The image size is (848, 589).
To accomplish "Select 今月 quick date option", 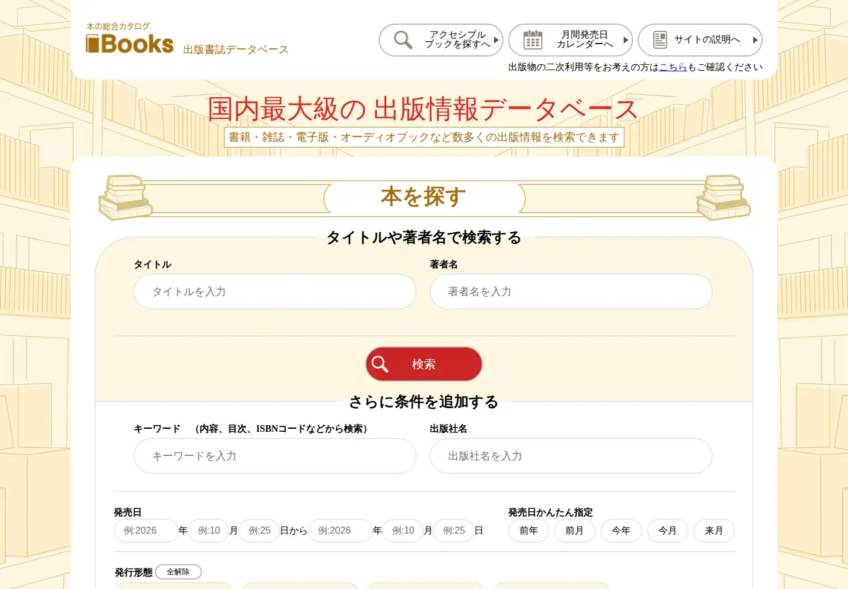I will point(668,531).
